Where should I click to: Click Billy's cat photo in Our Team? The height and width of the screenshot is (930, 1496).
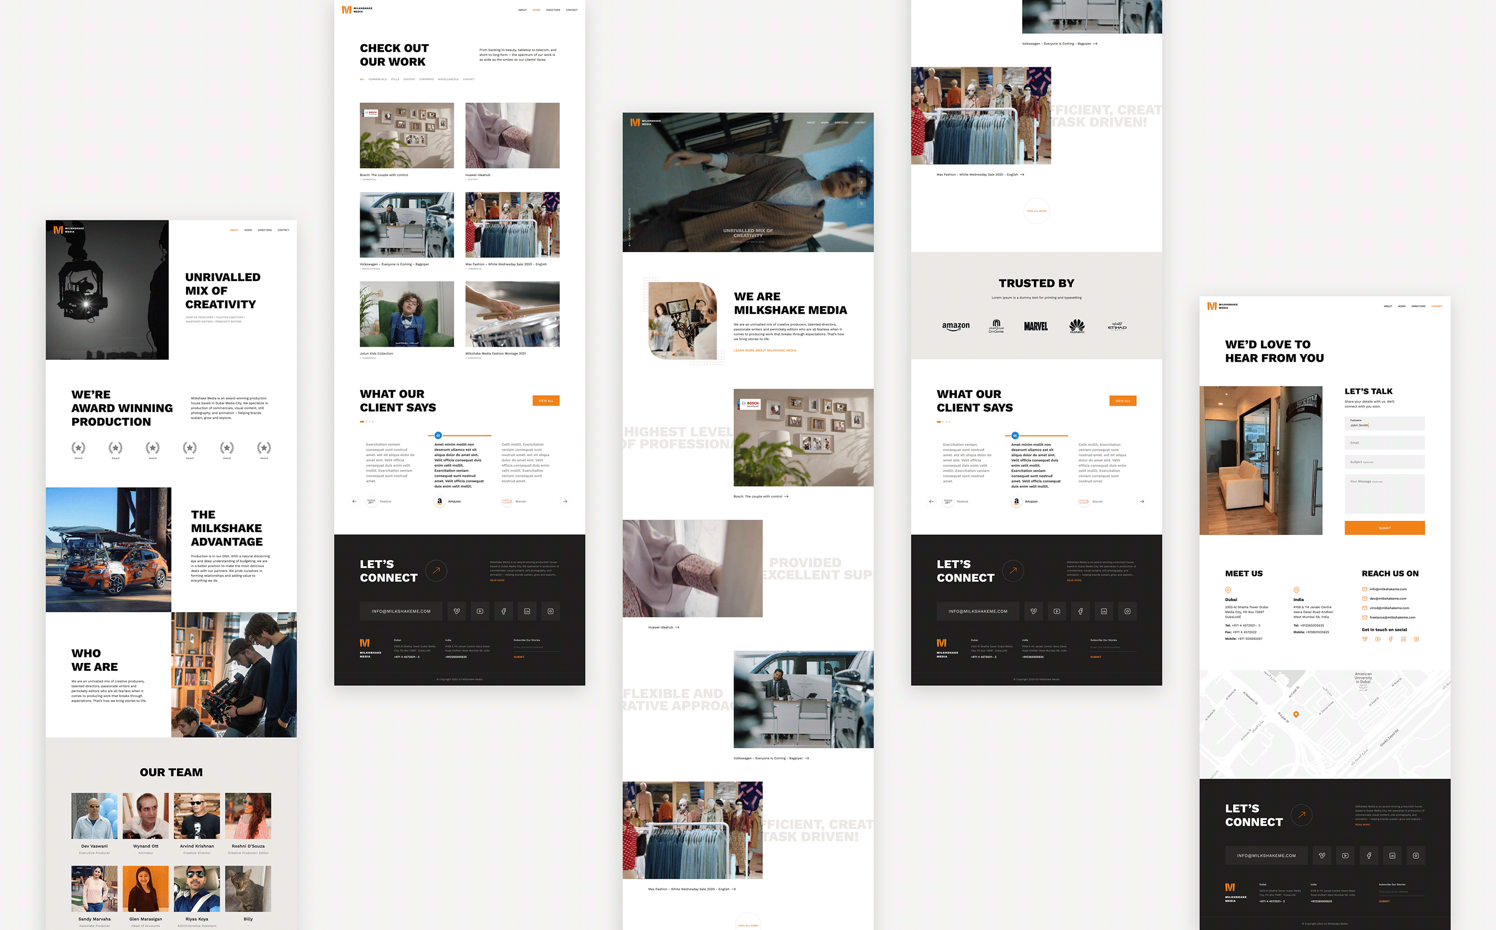pos(248,889)
